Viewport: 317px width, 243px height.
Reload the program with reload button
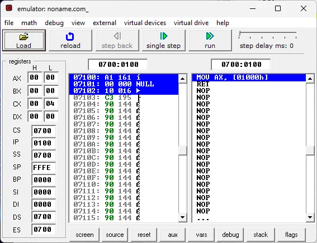coord(70,41)
